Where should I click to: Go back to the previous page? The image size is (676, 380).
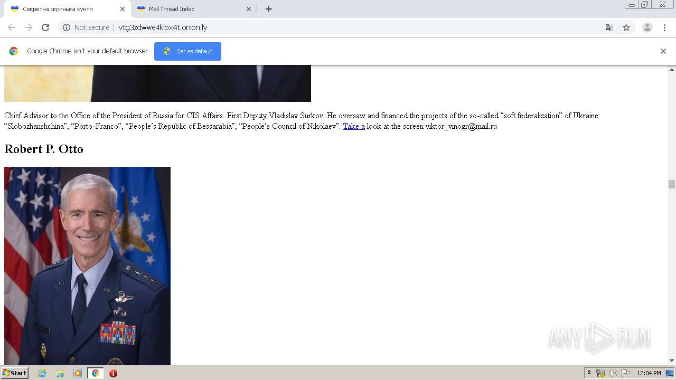[x=12, y=27]
